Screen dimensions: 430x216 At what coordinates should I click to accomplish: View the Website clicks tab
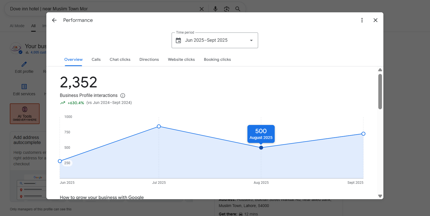[x=181, y=59]
